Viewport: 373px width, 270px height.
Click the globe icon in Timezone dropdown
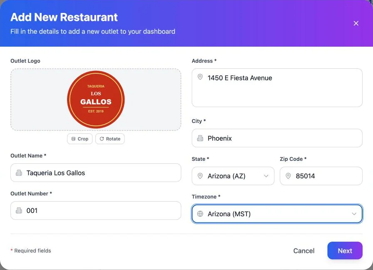tap(200, 214)
